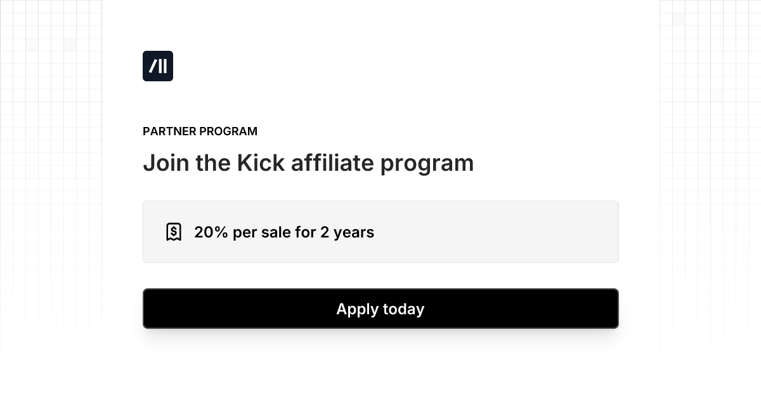The image size is (761, 400).
Task: Click the right grid background panel
Action: pyautogui.click(x=710, y=190)
